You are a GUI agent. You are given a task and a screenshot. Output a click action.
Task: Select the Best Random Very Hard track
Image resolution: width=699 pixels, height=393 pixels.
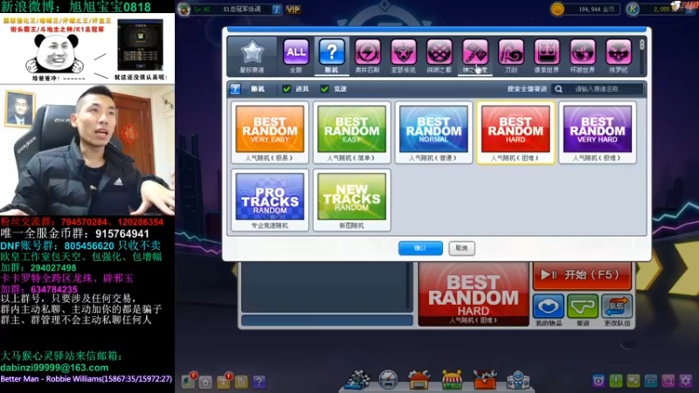598,133
